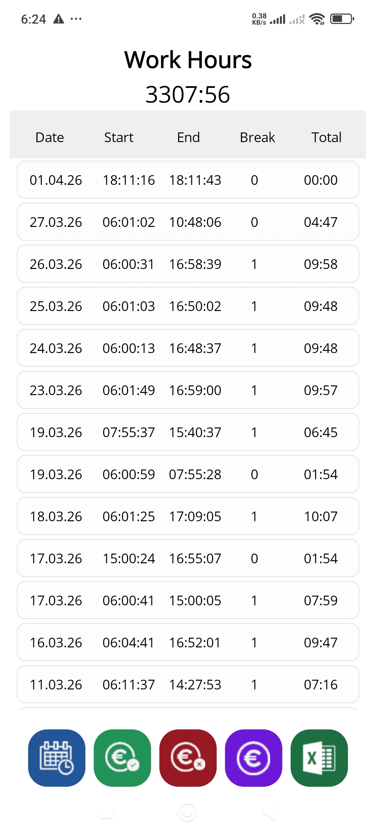Tap the Total column header

[x=326, y=137]
